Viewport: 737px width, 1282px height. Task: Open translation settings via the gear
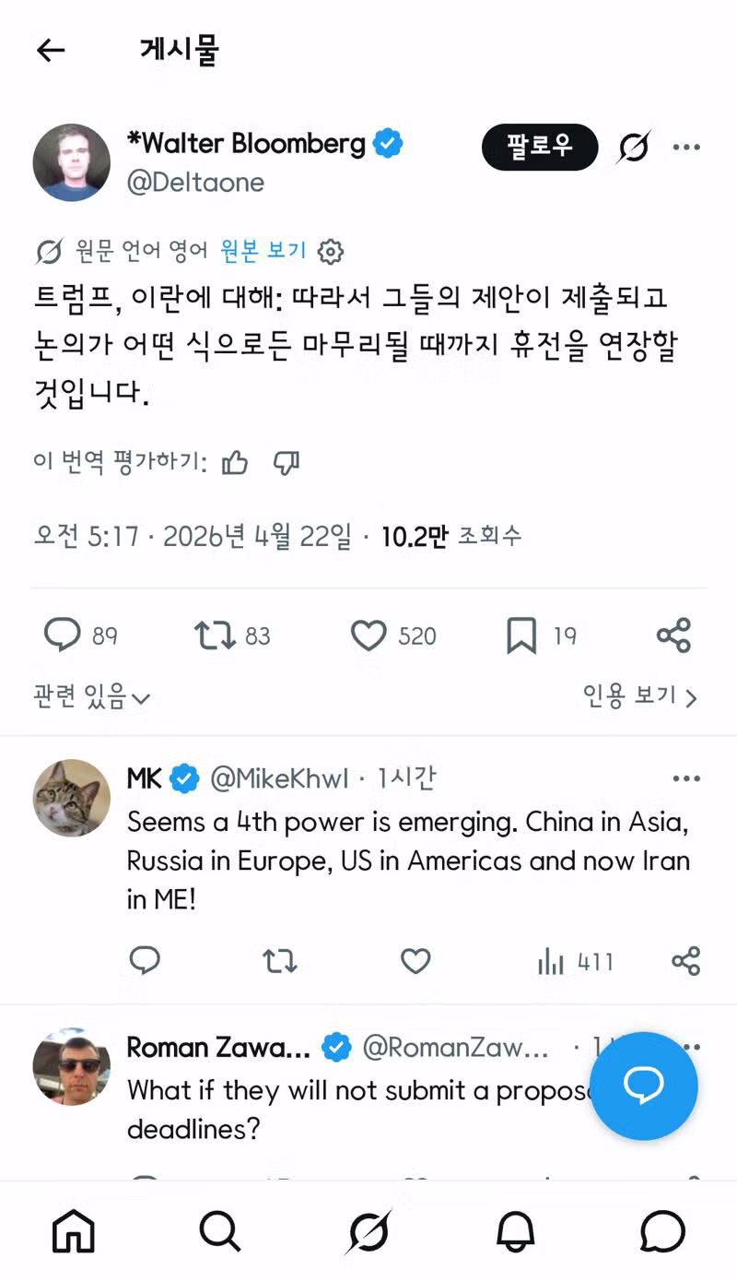tap(330, 251)
